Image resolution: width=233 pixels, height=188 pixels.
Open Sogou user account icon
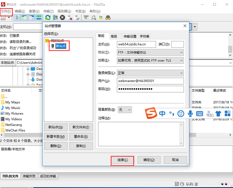point(210,114)
